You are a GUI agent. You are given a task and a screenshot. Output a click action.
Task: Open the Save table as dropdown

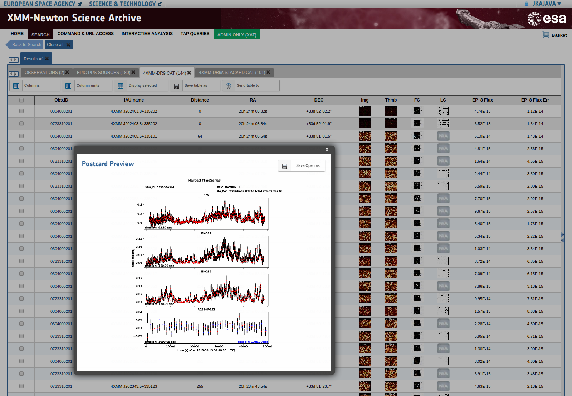(x=195, y=86)
